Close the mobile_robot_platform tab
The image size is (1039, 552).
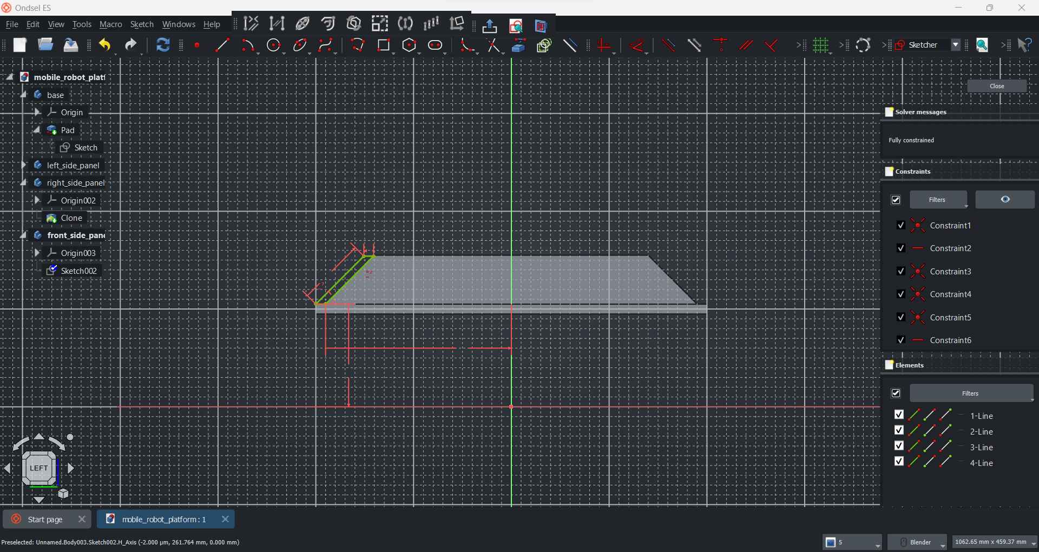click(226, 520)
